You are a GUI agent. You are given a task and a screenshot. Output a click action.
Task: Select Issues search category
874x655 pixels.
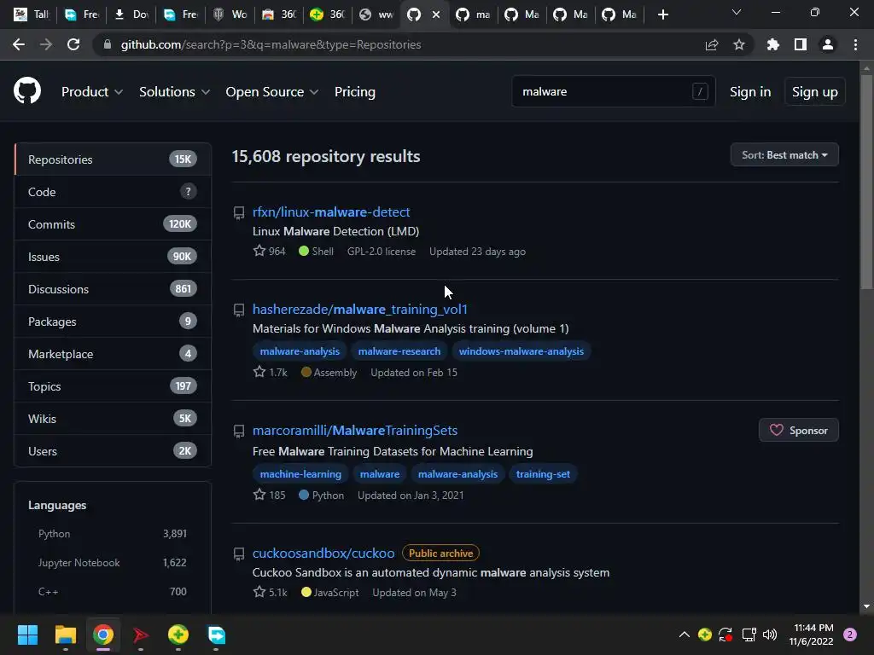113,256
